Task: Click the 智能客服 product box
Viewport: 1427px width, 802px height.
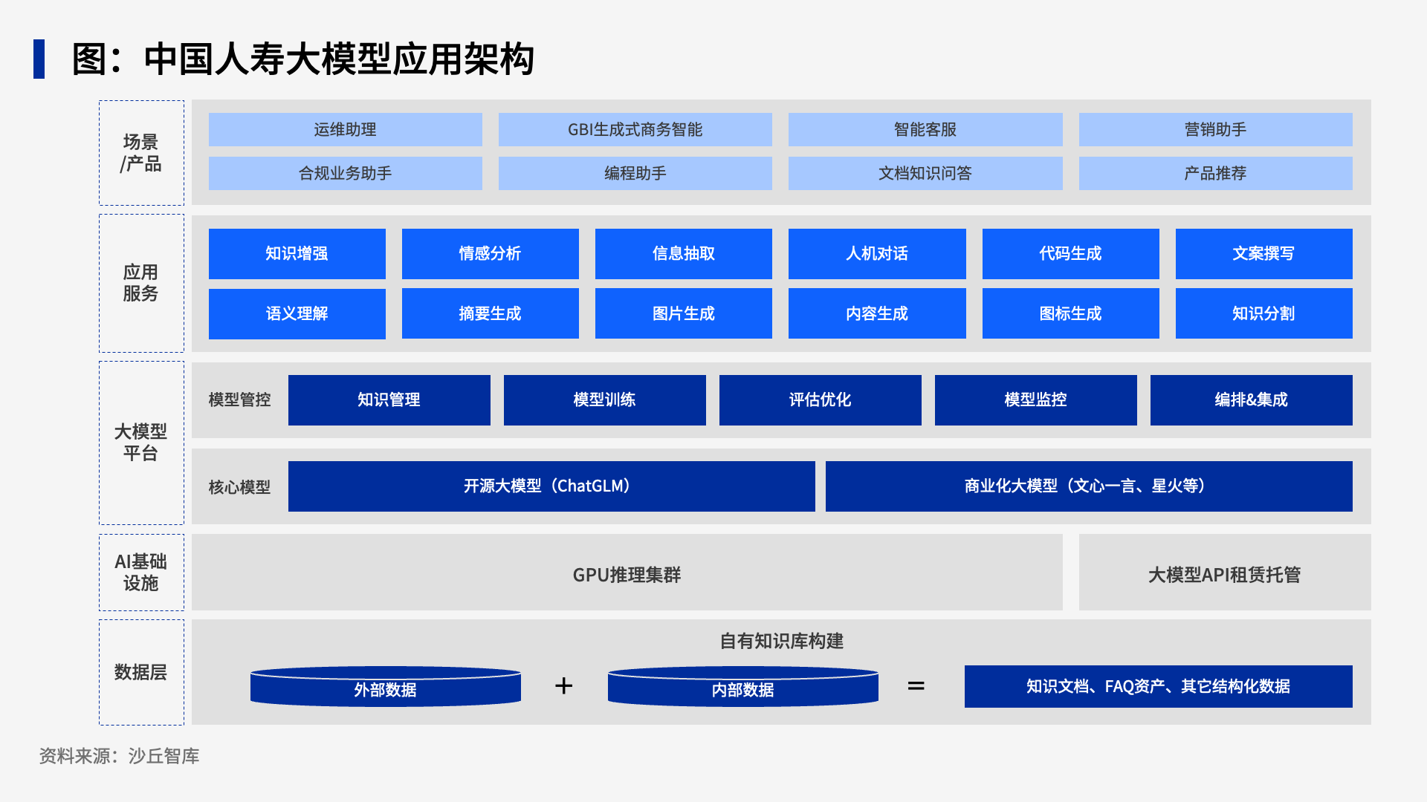Action: click(925, 129)
